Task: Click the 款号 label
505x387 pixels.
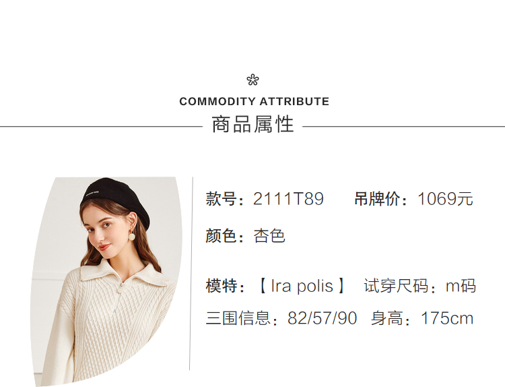Action: [225, 199]
